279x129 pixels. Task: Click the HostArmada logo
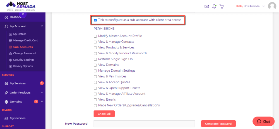point(21,6)
